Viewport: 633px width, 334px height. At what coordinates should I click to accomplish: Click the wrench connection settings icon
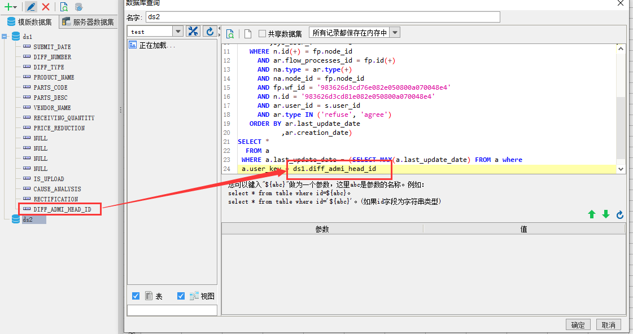[193, 32]
